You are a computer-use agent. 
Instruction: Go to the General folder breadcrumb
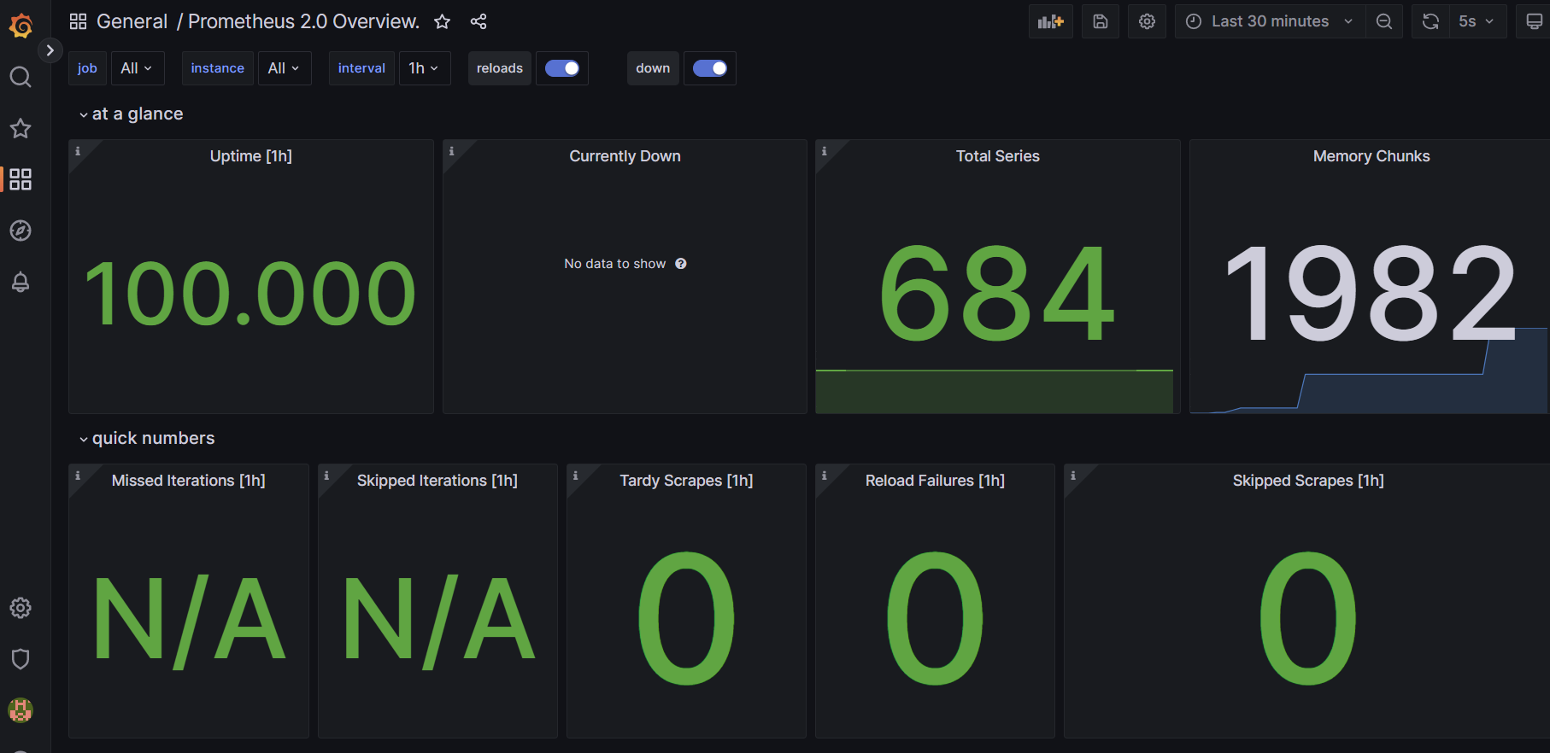pos(132,21)
